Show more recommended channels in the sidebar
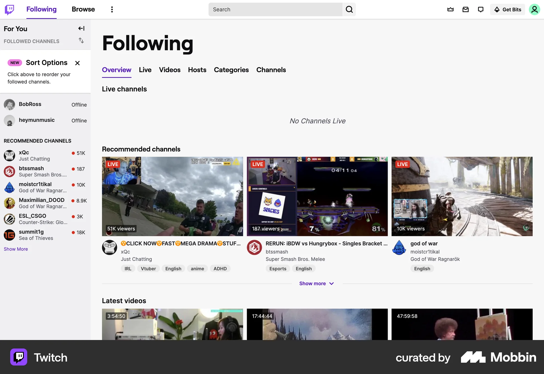544x374 pixels. pyautogui.click(x=16, y=249)
